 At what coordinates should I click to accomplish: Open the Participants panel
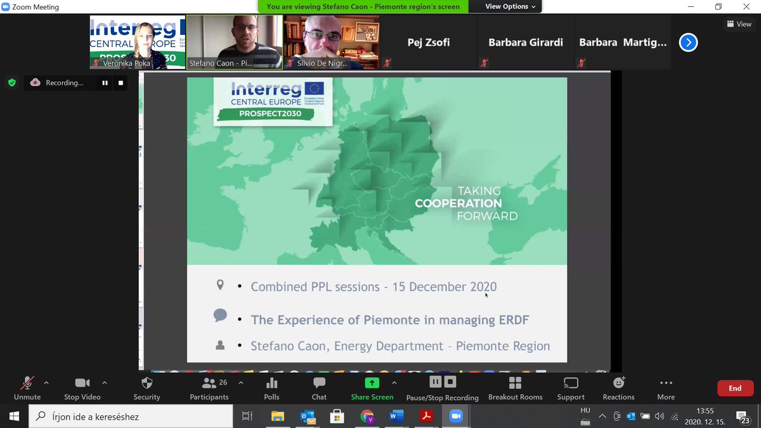pyautogui.click(x=209, y=387)
